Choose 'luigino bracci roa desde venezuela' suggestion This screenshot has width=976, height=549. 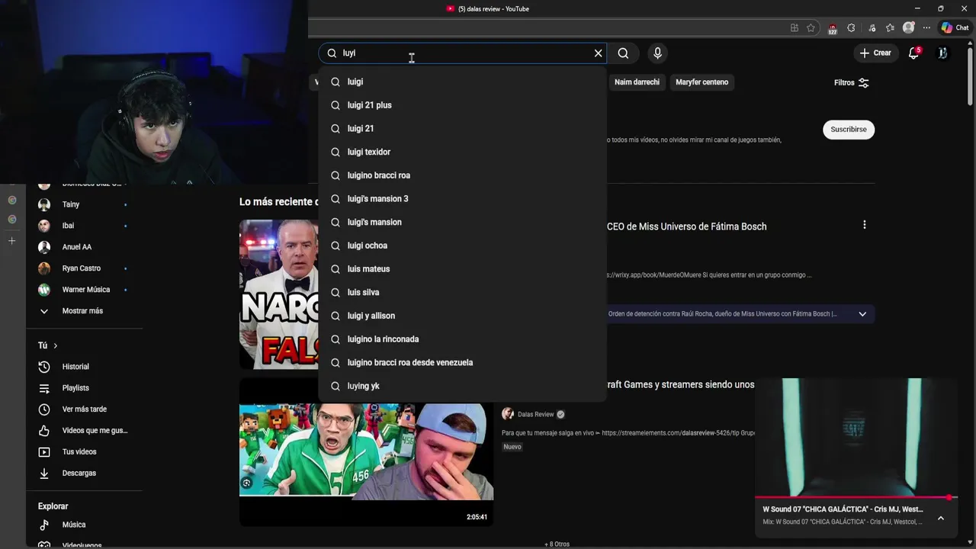pyautogui.click(x=462, y=363)
